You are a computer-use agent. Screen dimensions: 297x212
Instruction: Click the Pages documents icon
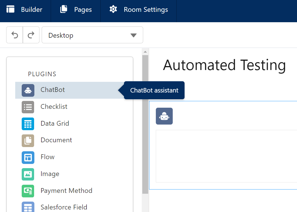tap(64, 9)
